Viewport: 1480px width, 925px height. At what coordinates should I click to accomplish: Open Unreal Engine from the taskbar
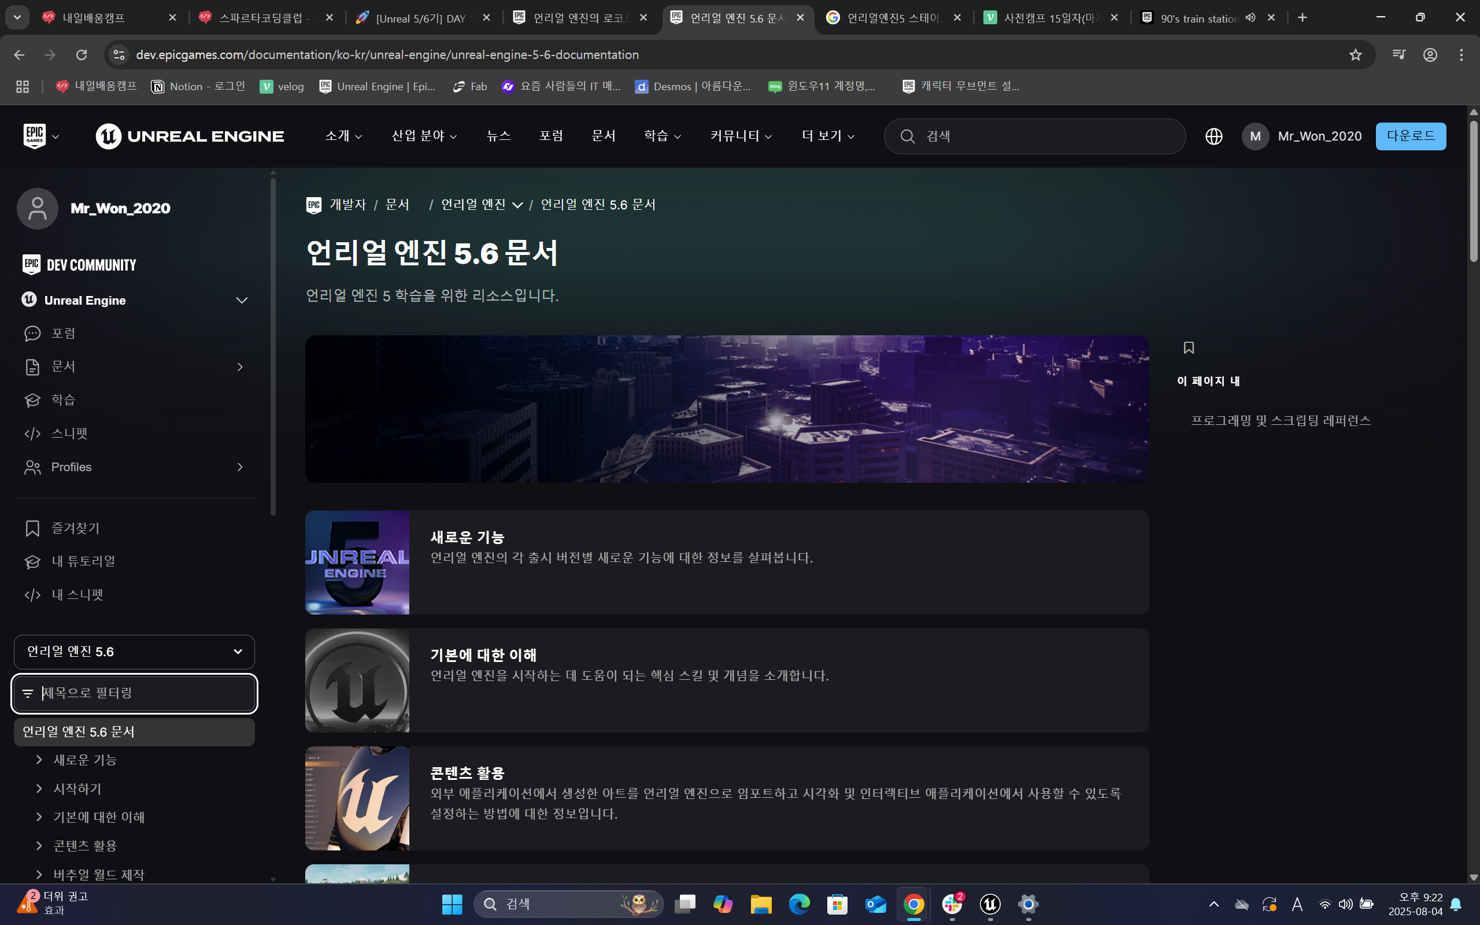click(x=990, y=904)
